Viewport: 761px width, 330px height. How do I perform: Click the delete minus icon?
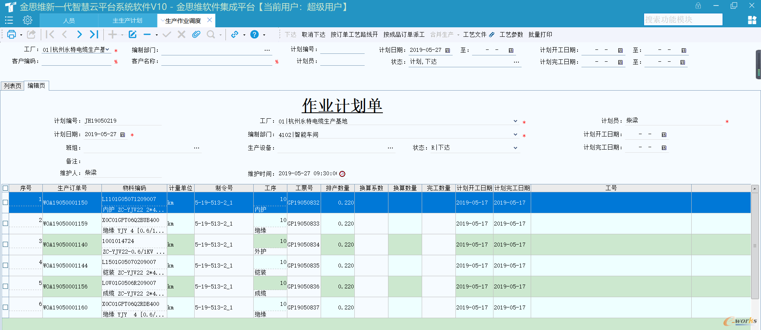click(147, 34)
